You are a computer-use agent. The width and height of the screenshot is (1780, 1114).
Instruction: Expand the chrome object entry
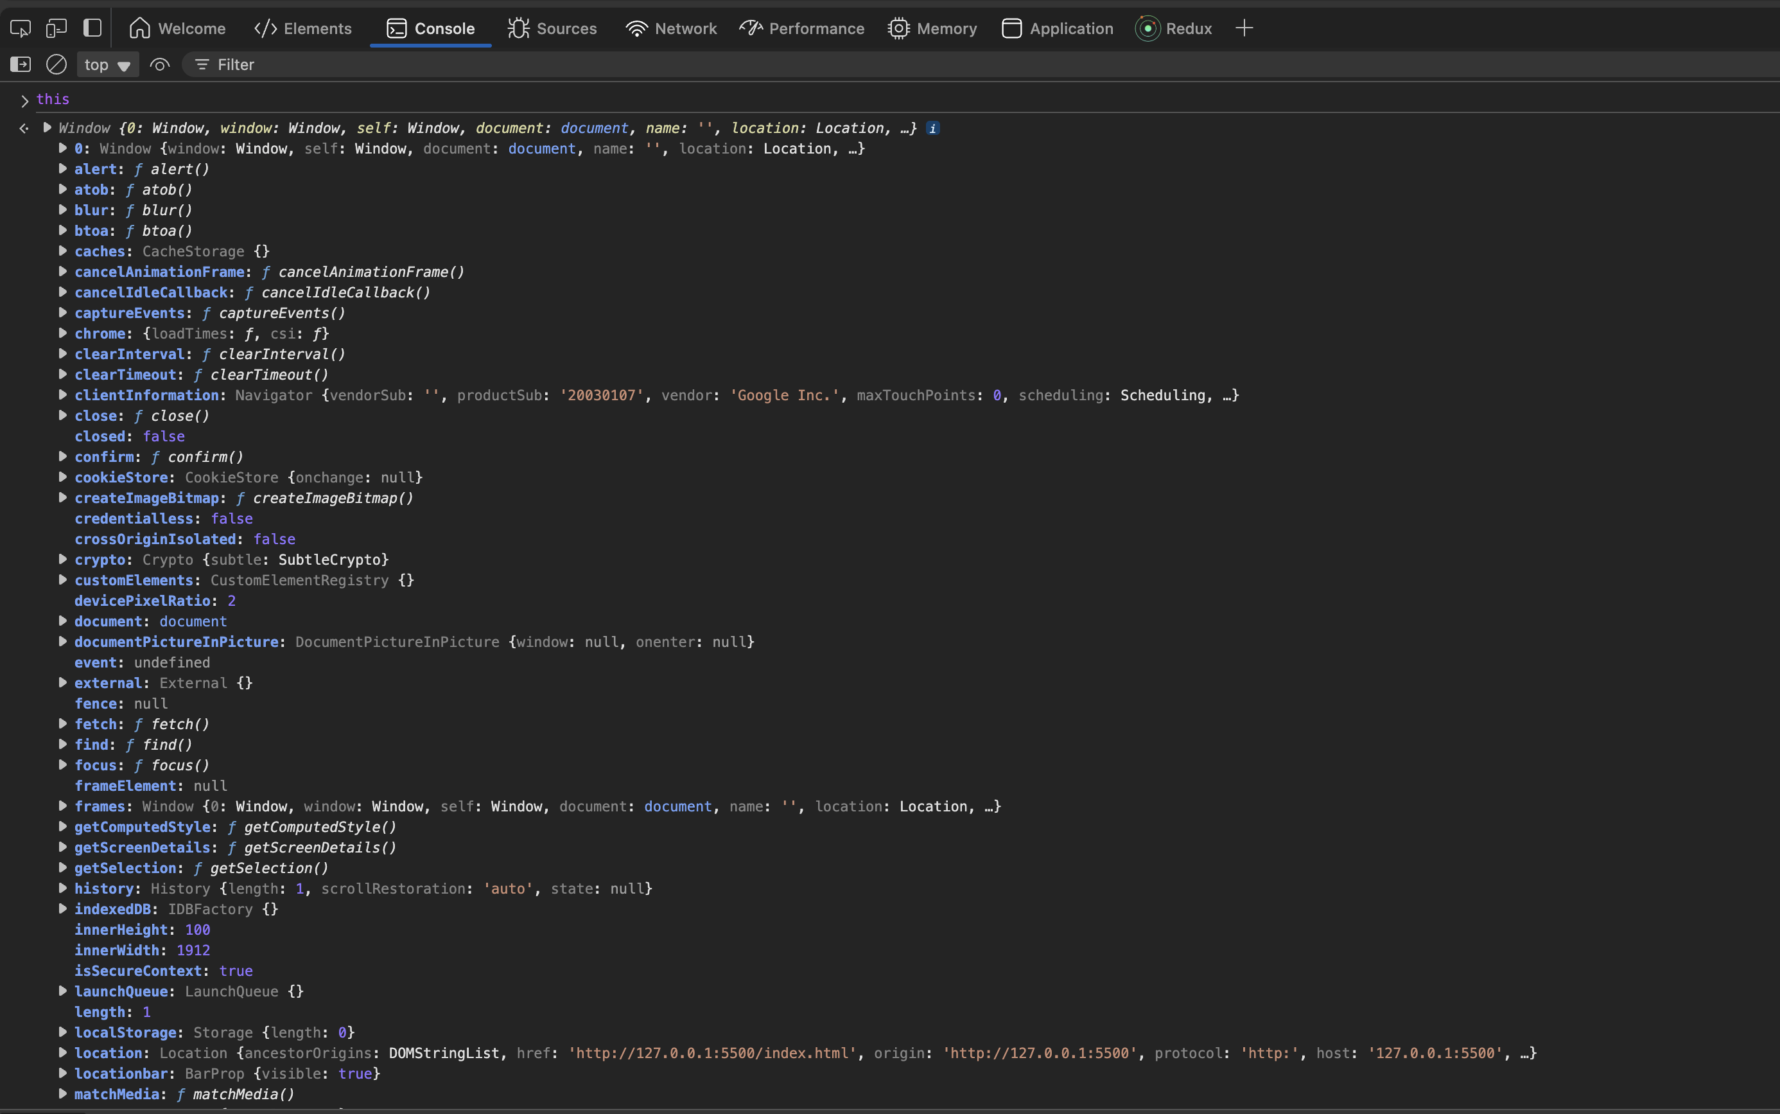(62, 333)
